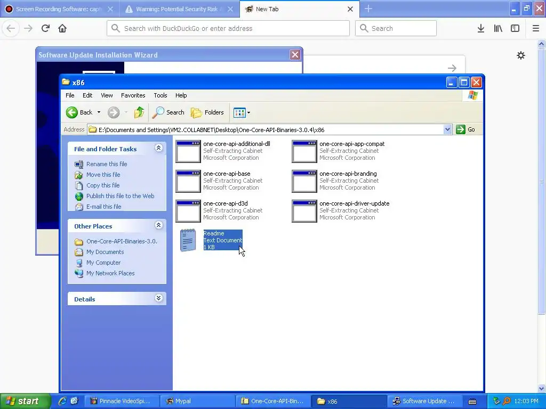Viewport: 546px width, 409px height.
Task: Open the Favorites menu
Action: pyautogui.click(x=133, y=95)
